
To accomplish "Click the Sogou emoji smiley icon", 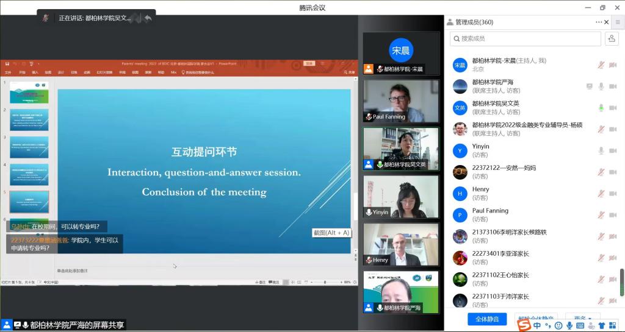I will coord(558,325).
